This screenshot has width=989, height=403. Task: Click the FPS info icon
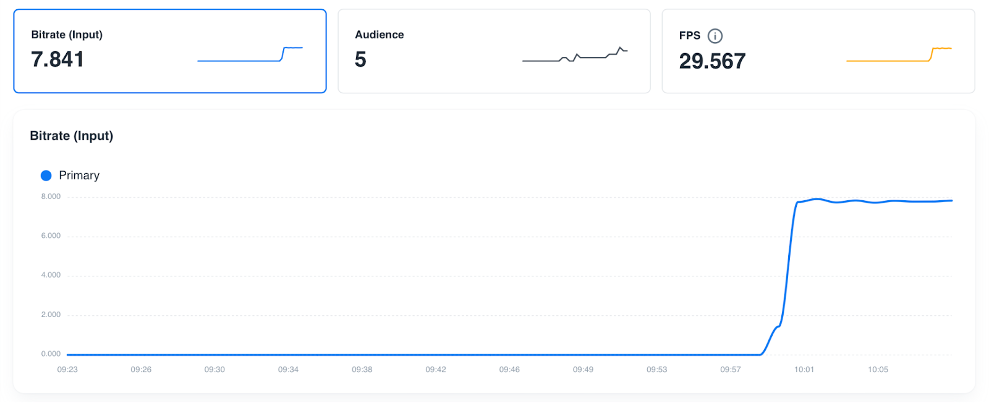click(715, 36)
